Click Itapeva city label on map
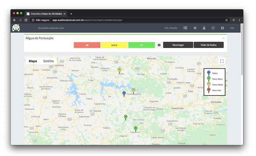This screenshot has width=256, height=156. tap(123, 136)
